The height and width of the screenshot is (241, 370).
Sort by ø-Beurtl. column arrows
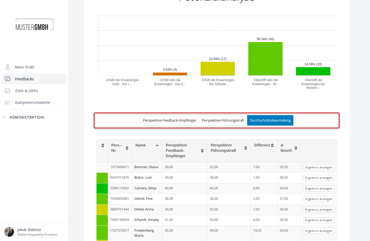(x=296, y=148)
